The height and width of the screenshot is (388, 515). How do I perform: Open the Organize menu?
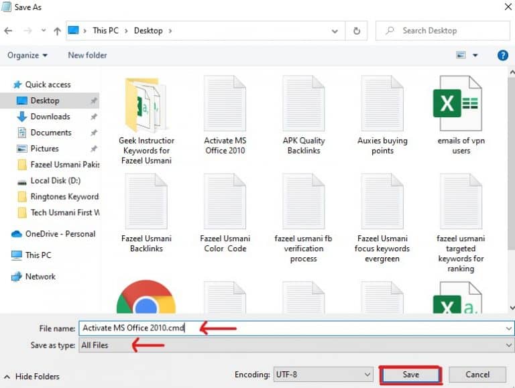(27, 56)
